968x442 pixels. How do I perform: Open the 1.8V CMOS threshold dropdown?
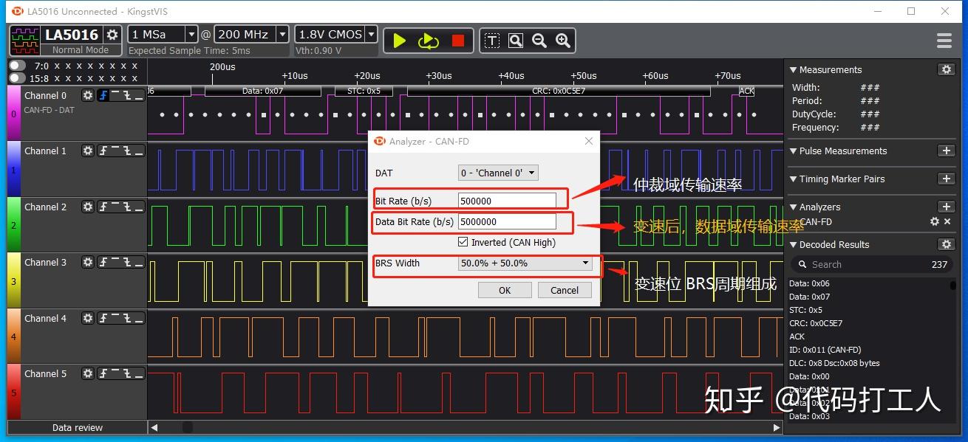click(x=371, y=34)
